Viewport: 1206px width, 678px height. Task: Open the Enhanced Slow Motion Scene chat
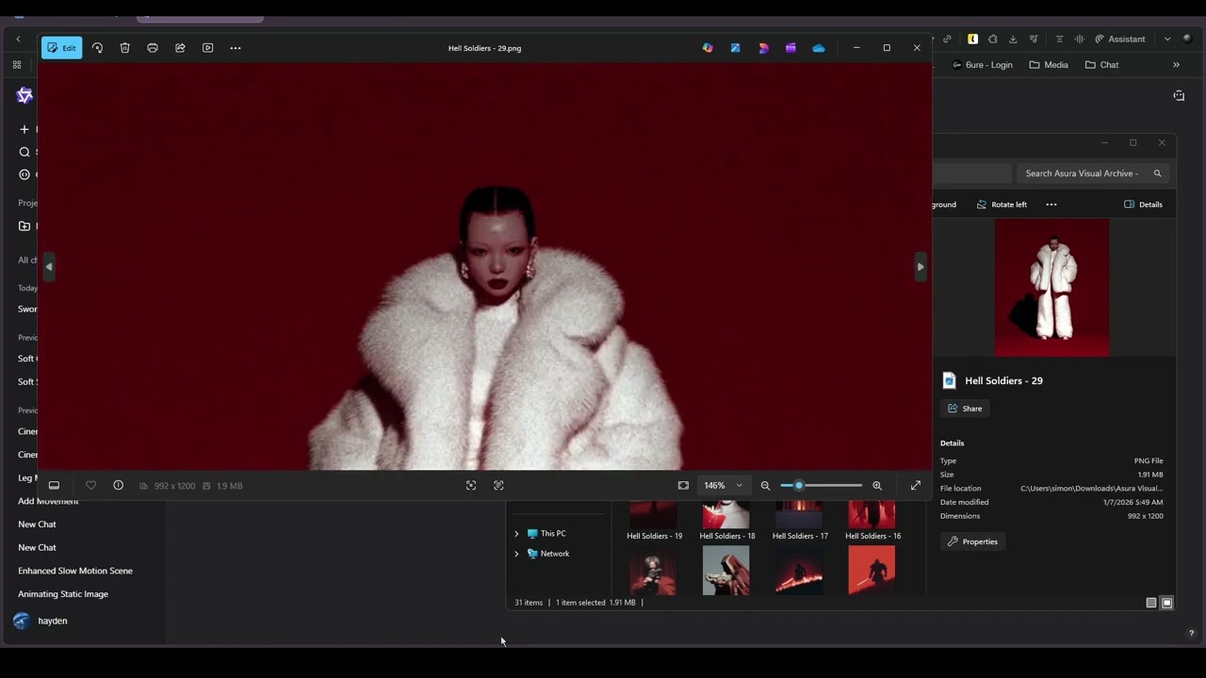click(x=75, y=571)
